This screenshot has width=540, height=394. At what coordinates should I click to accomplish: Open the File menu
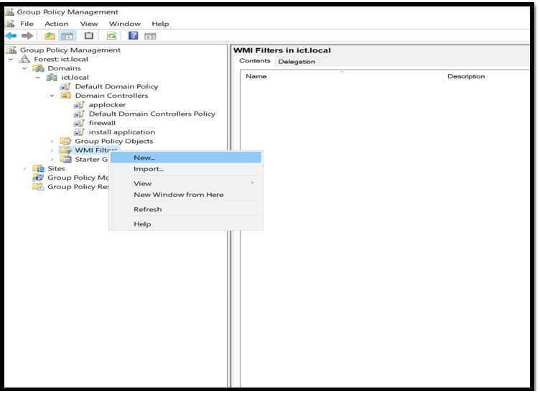coord(27,24)
